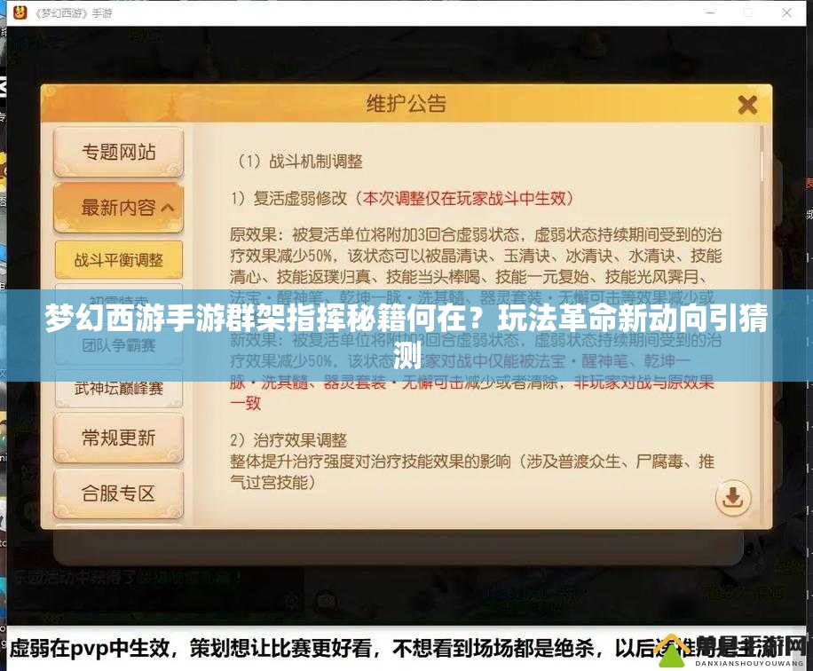The image size is (813, 671).
Task: Close the 维护公告 dialog with the X
Action: [747, 106]
